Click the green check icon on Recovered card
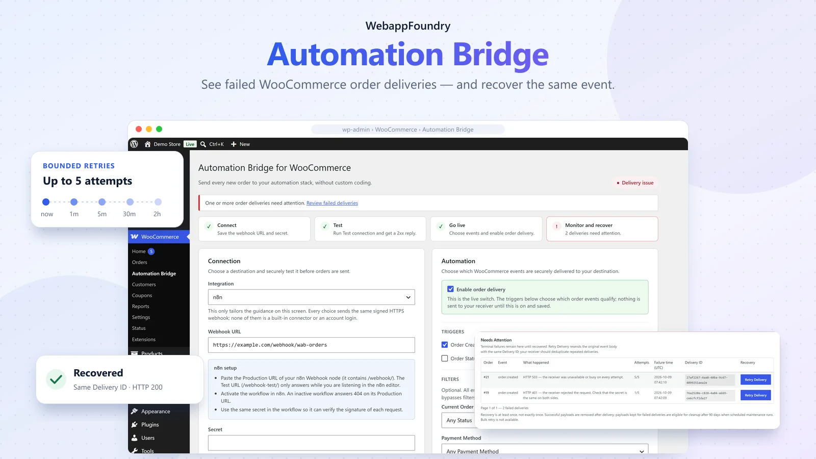This screenshot has height=459, width=816. coord(56,379)
